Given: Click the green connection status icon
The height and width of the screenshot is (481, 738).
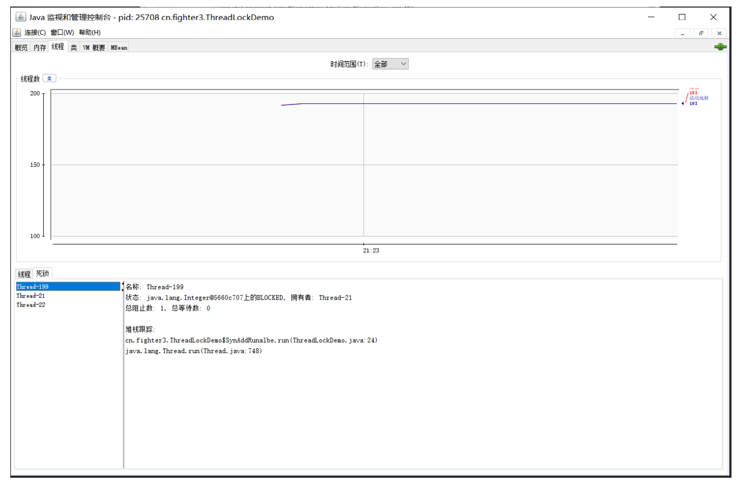Looking at the screenshot, I should (720, 47).
